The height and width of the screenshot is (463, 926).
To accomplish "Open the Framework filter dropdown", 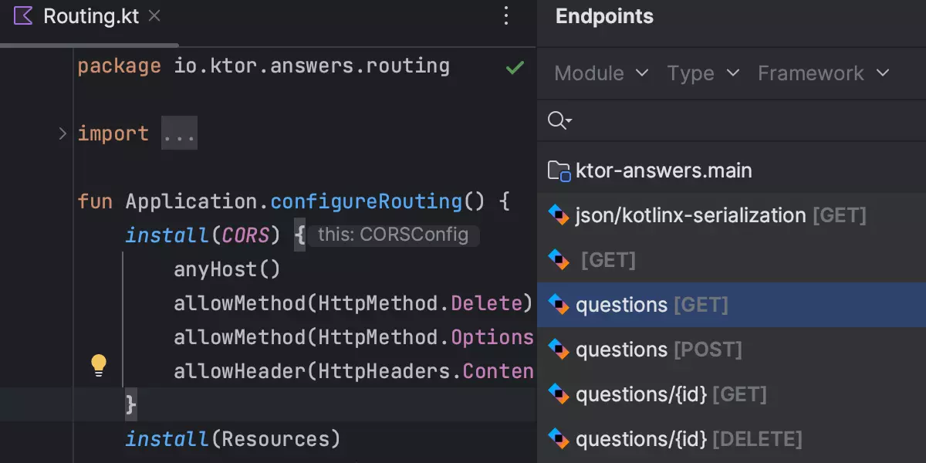I will click(x=823, y=73).
